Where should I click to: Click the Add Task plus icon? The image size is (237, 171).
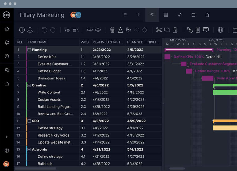click(22, 30)
